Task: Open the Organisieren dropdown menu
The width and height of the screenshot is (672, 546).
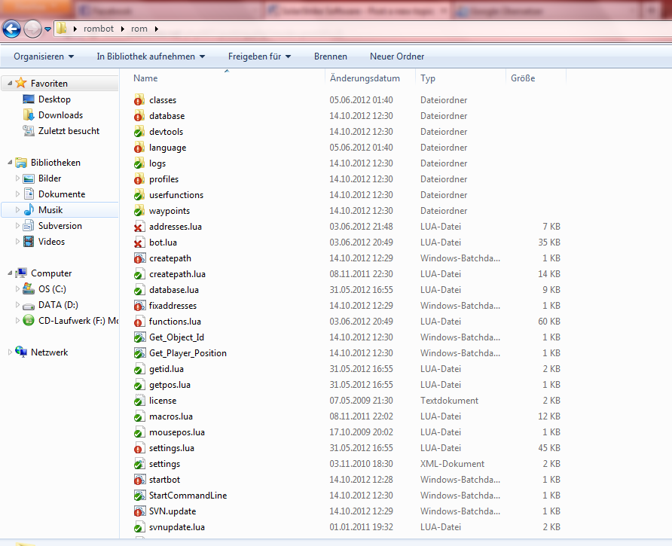Action: (x=44, y=56)
